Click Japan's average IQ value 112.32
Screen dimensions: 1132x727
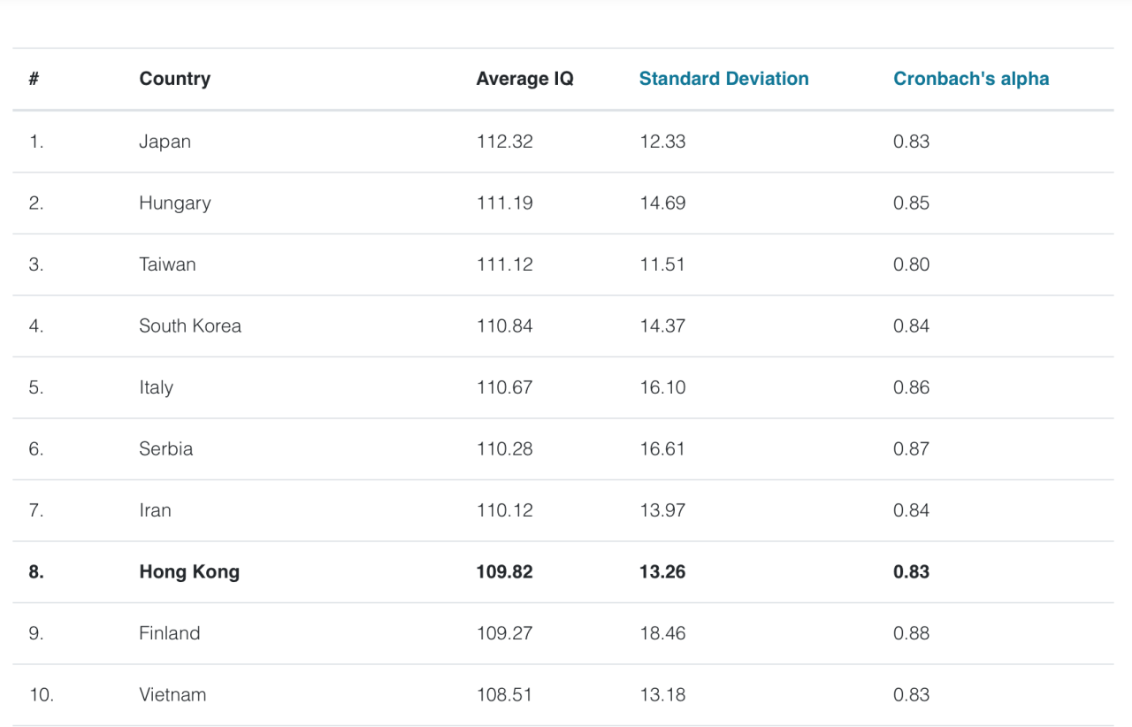click(x=504, y=142)
